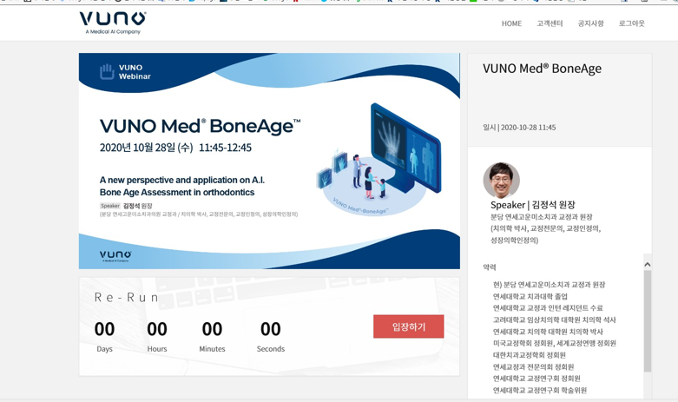This screenshot has width=678, height=402.
Task: Open the HOME menu item
Action: tap(511, 23)
